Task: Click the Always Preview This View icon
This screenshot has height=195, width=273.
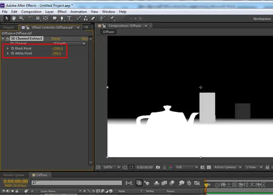Action: (98, 167)
